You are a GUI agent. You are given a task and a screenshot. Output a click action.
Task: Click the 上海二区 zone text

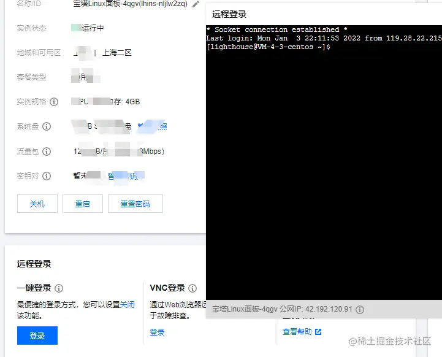pyautogui.click(x=117, y=53)
